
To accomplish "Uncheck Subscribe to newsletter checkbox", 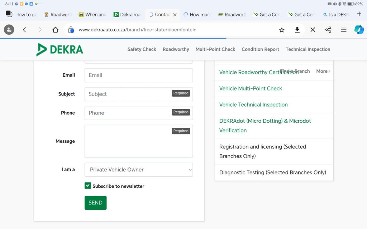I will click(x=88, y=186).
